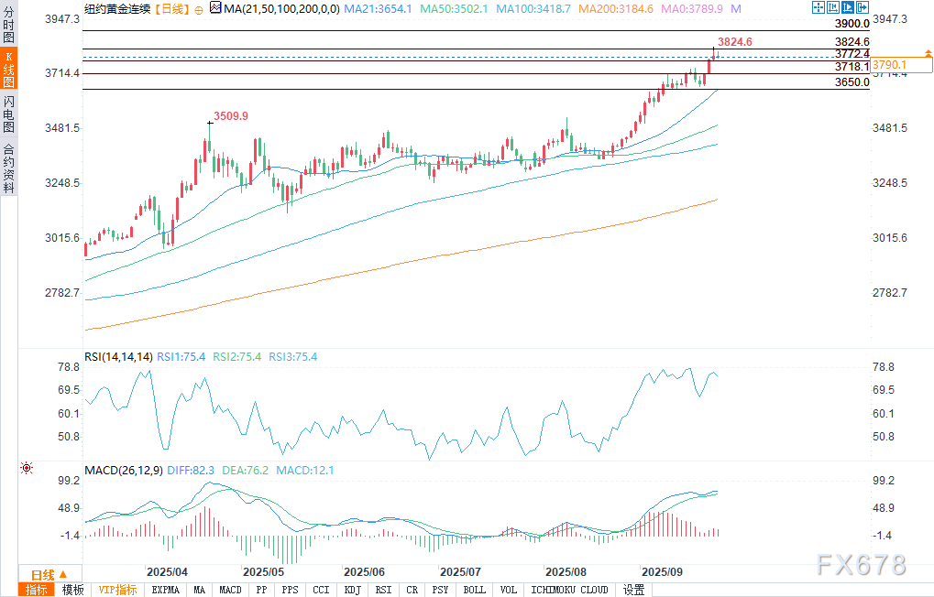
Task: Toggle the MACD indicator in bottom bar
Action: (x=230, y=590)
